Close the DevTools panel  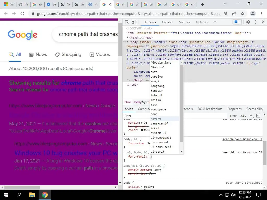click(x=263, y=22)
